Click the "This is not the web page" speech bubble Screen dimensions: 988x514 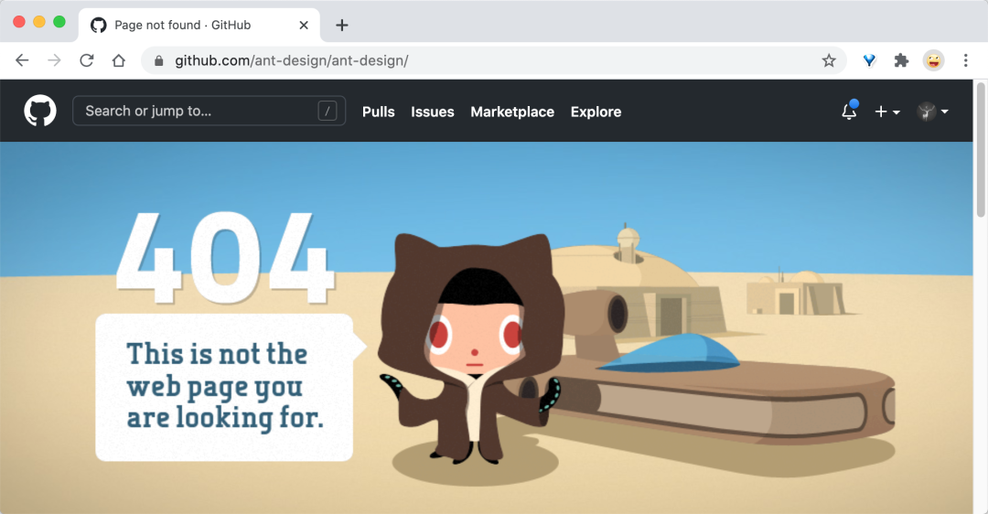pyautogui.click(x=231, y=388)
